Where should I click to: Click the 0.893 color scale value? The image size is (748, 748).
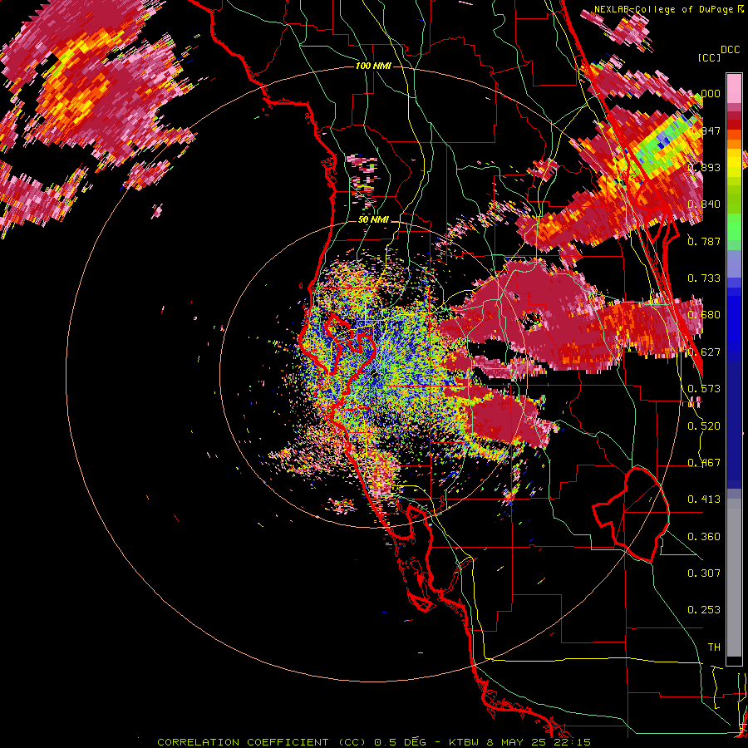pos(704,167)
